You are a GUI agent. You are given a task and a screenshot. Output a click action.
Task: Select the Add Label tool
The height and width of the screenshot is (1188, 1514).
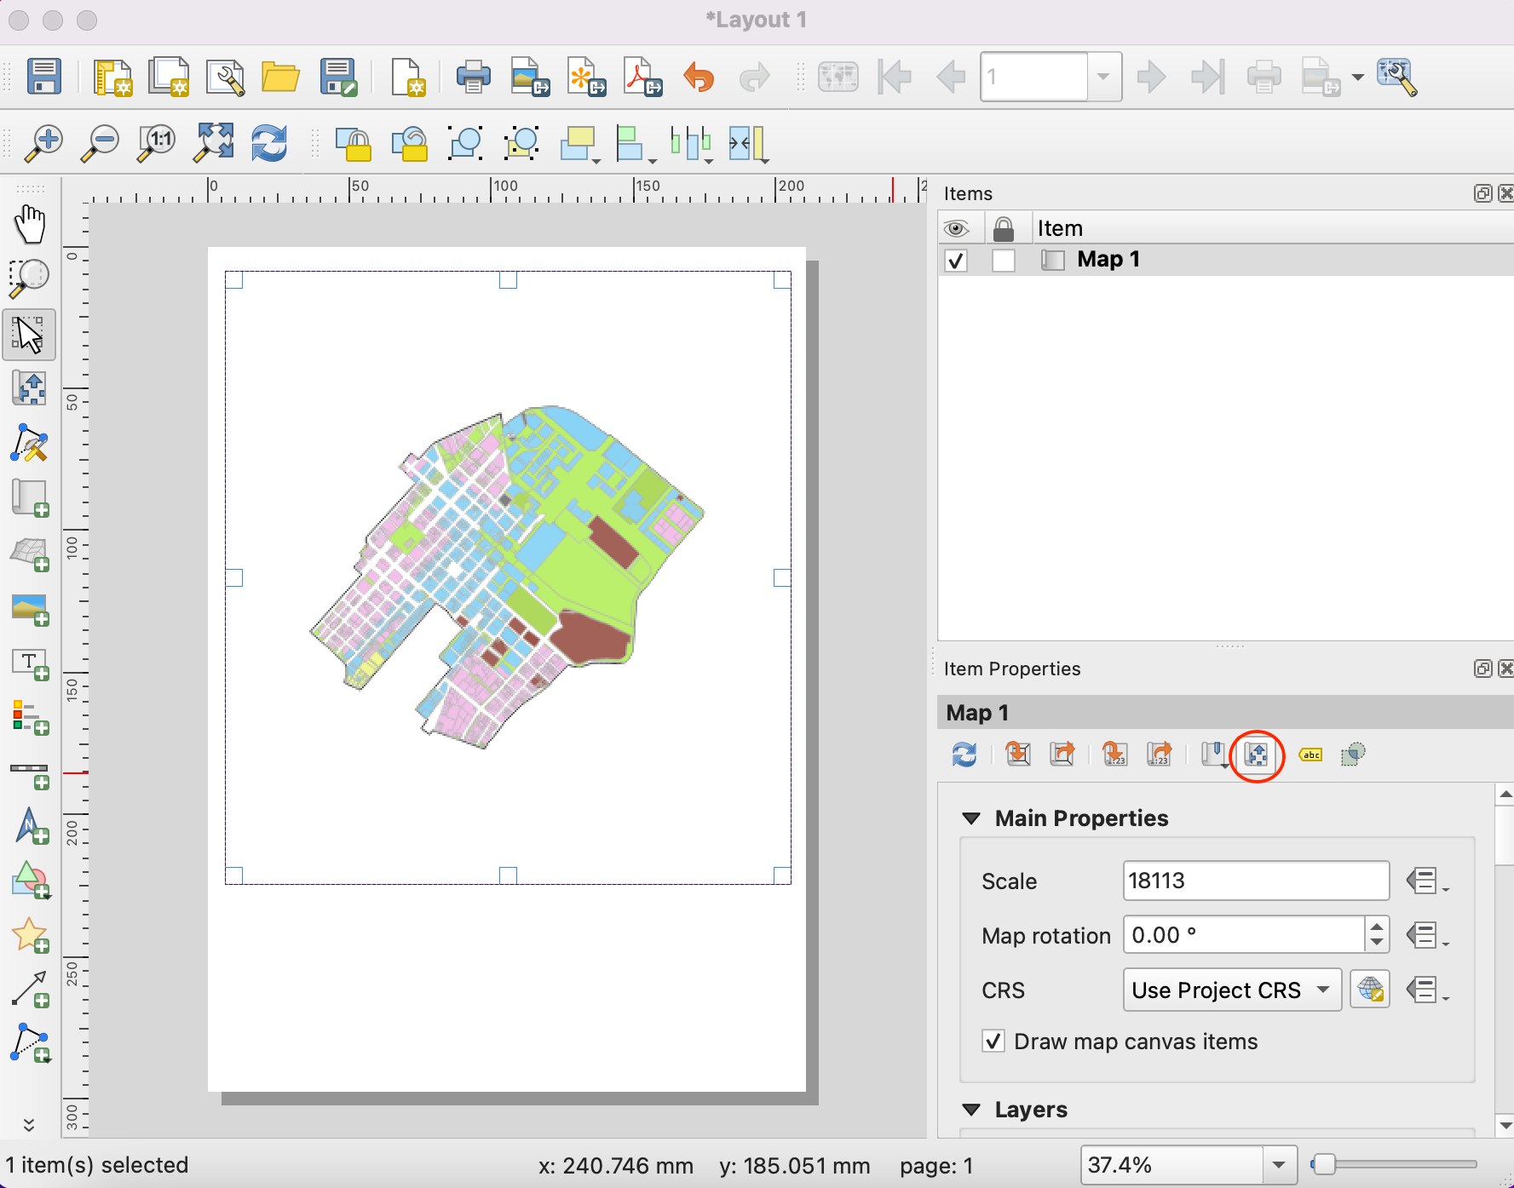30,664
